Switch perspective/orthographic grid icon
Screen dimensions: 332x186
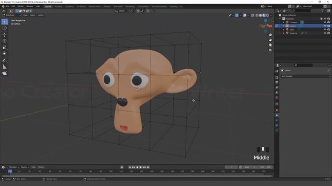(x=270, y=50)
